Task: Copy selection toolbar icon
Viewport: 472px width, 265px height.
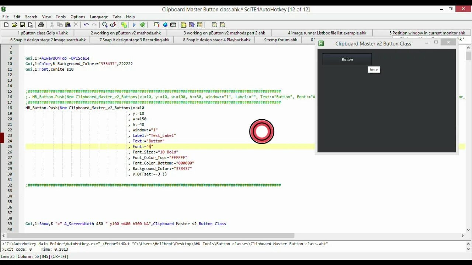Action: click(x=60, y=25)
